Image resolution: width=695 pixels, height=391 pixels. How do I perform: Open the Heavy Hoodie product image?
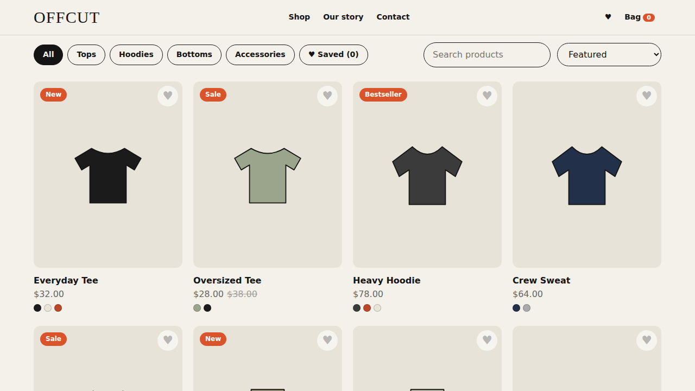click(427, 175)
